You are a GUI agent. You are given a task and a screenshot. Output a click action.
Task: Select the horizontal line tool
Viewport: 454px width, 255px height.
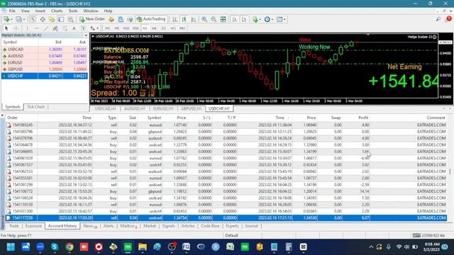pyautogui.click(x=36, y=28)
